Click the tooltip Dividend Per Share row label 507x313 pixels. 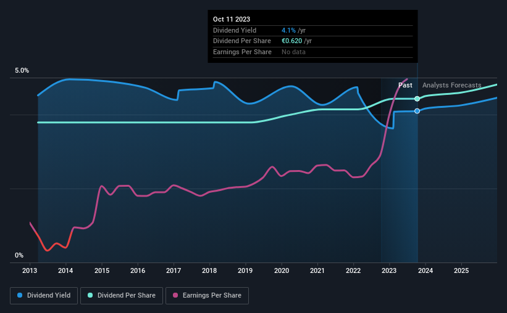pos(242,41)
